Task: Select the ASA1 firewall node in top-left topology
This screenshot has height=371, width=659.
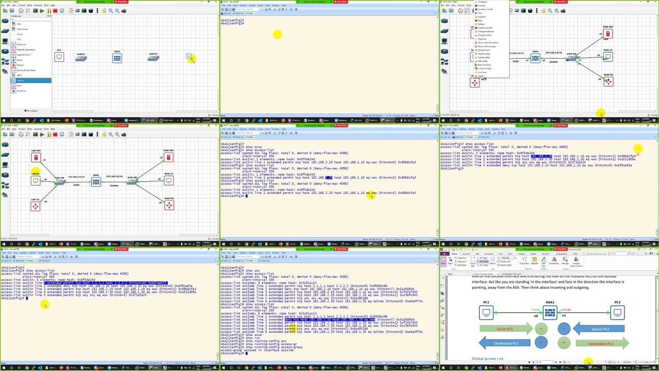Action: click(117, 58)
